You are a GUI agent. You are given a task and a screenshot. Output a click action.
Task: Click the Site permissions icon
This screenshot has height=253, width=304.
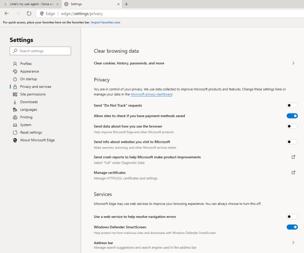pos(15,94)
